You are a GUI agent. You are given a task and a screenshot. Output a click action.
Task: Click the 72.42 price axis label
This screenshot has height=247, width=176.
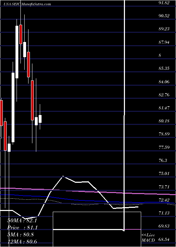coord(164,200)
